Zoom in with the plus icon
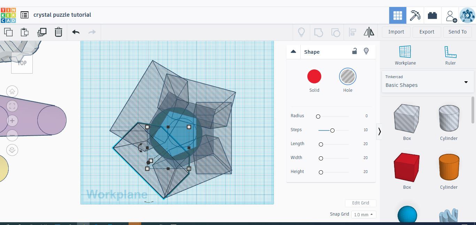The width and height of the screenshot is (476, 225). 12,121
